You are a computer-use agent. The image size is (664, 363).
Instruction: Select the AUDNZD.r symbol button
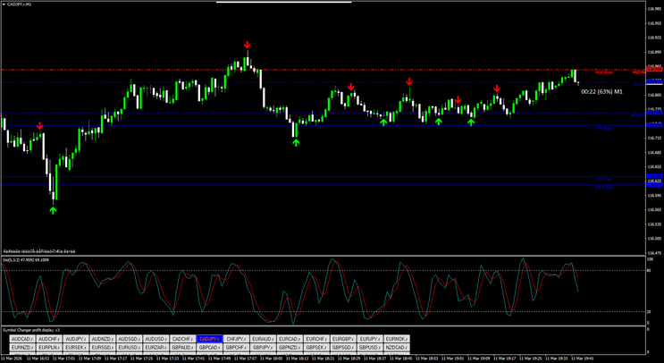click(103, 339)
